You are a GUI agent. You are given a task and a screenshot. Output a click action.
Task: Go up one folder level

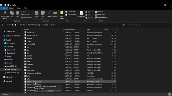click(x=13, y=25)
